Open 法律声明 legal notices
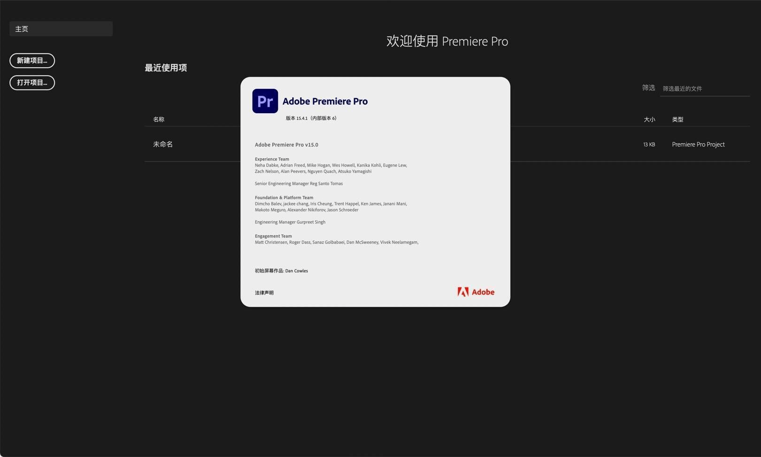The image size is (761, 457). tap(264, 292)
